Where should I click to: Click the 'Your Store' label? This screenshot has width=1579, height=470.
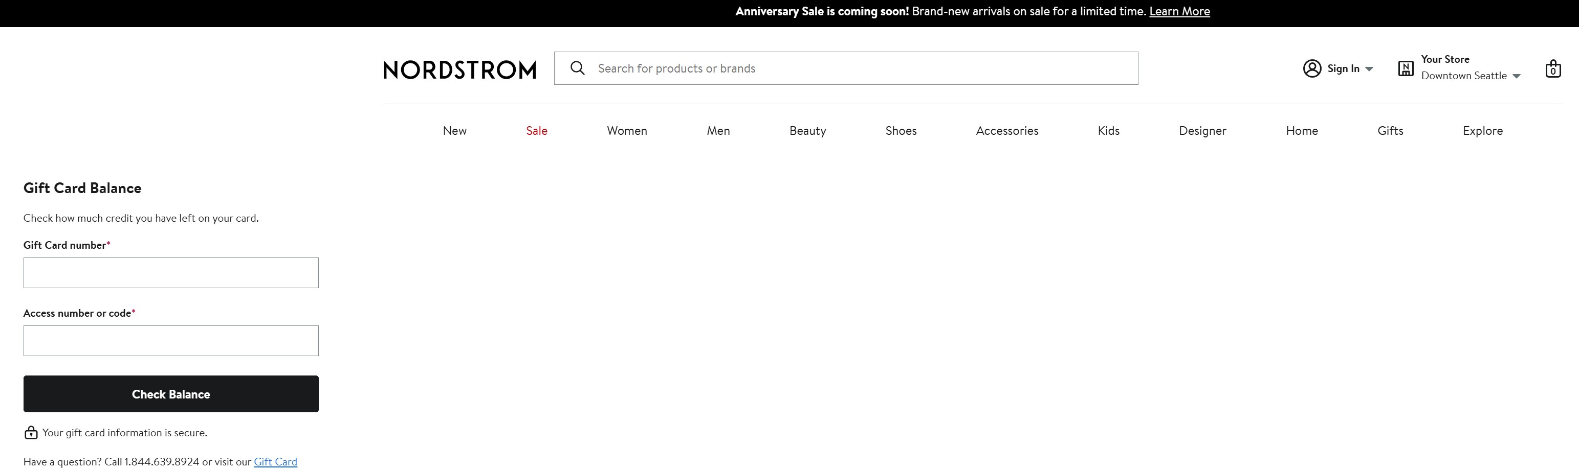click(x=1445, y=59)
